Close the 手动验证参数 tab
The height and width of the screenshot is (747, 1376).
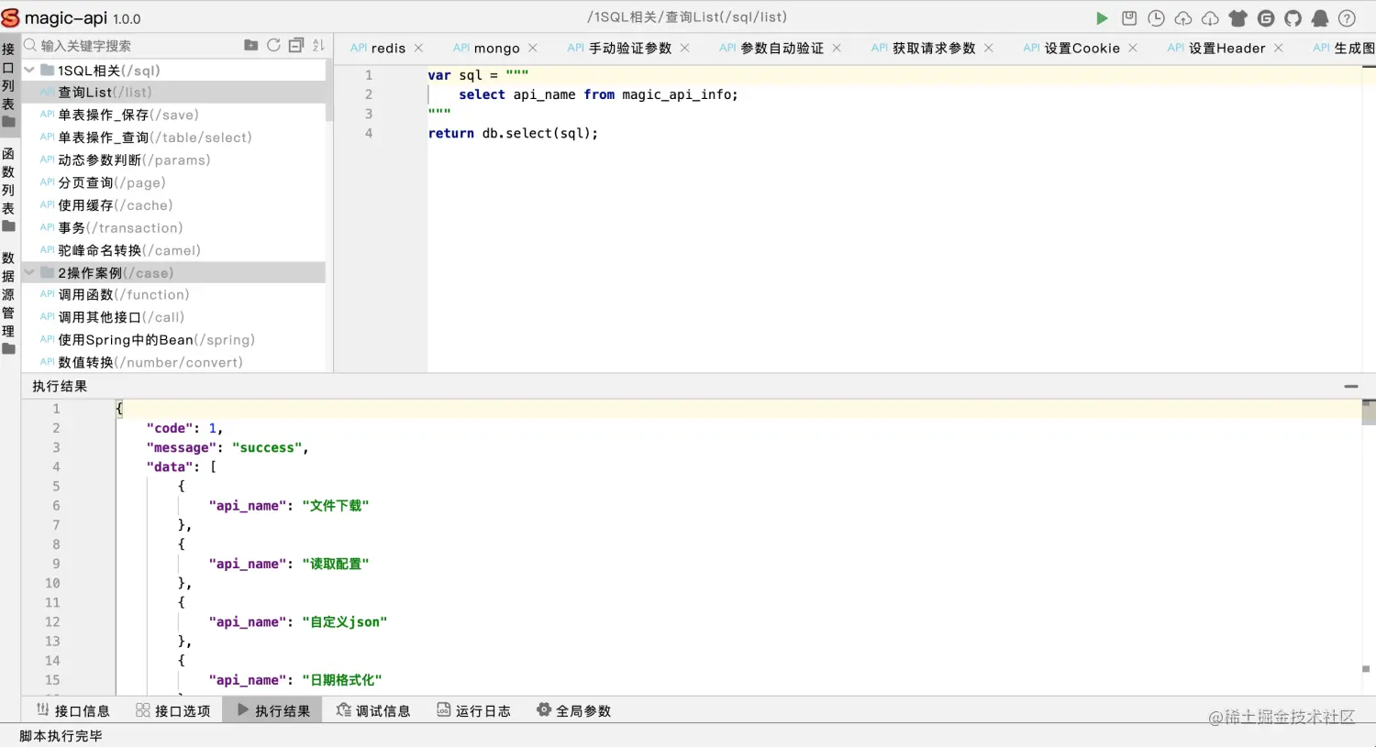tap(684, 48)
